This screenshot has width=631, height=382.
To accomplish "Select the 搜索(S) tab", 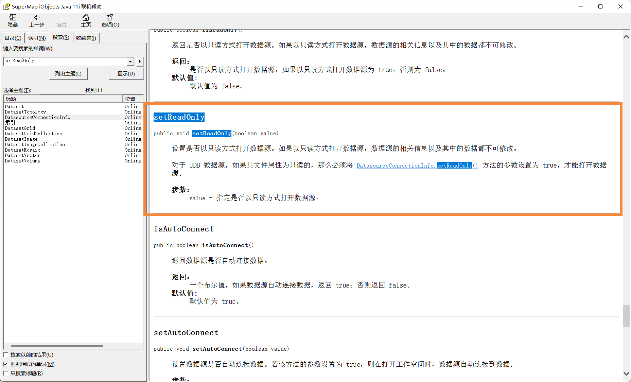I will (x=61, y=37).
